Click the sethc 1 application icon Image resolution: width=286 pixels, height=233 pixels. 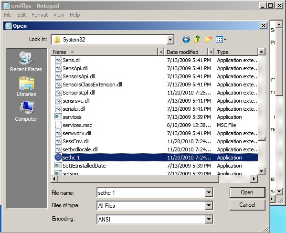point(58,158)
